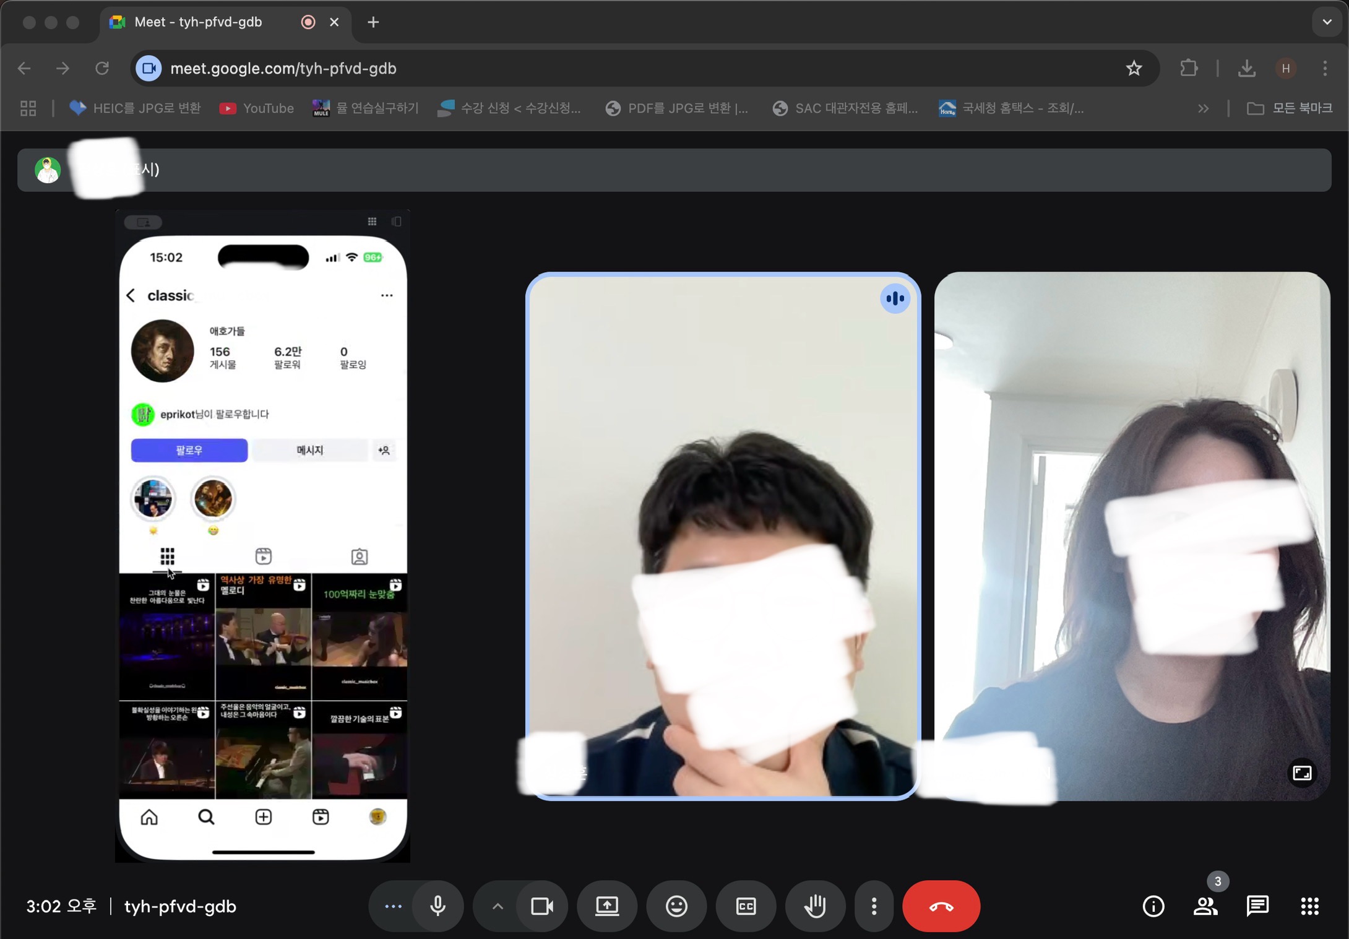
Task: Click the present screen icon
Action: coord(607,906)
